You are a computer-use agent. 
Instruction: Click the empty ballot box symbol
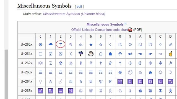40,54
